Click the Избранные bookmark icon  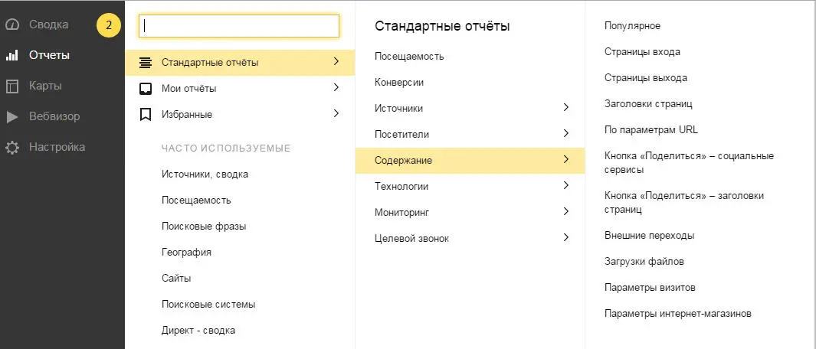[146, 115]
